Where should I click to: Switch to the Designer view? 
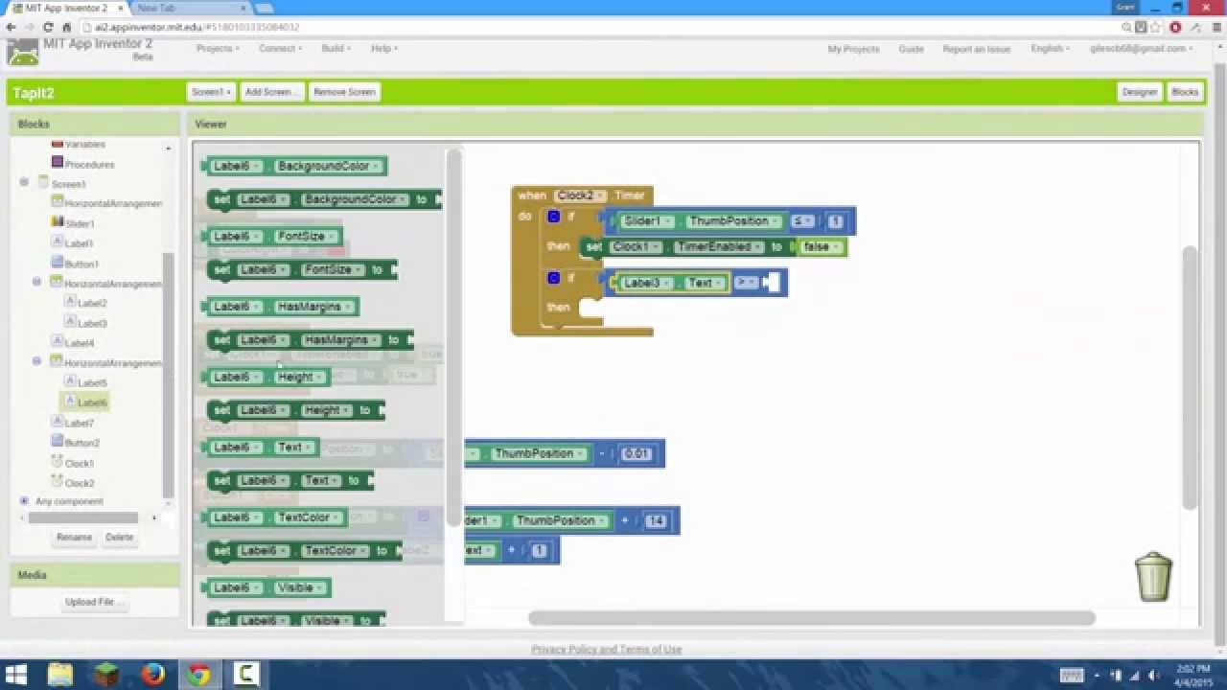1140,92
